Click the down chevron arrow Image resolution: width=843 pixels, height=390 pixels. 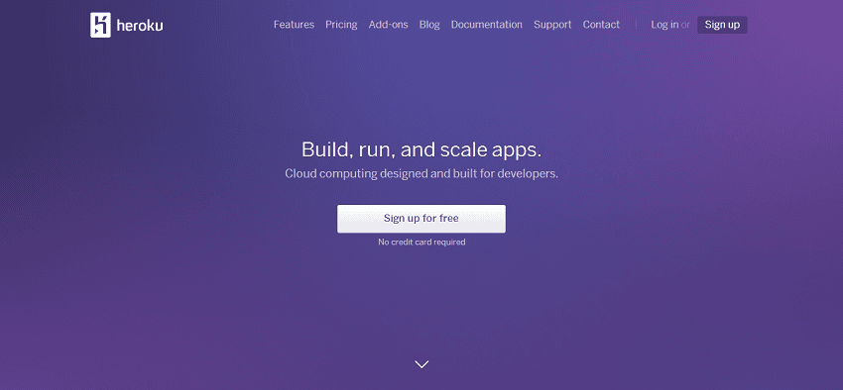[x=422, y=364]
